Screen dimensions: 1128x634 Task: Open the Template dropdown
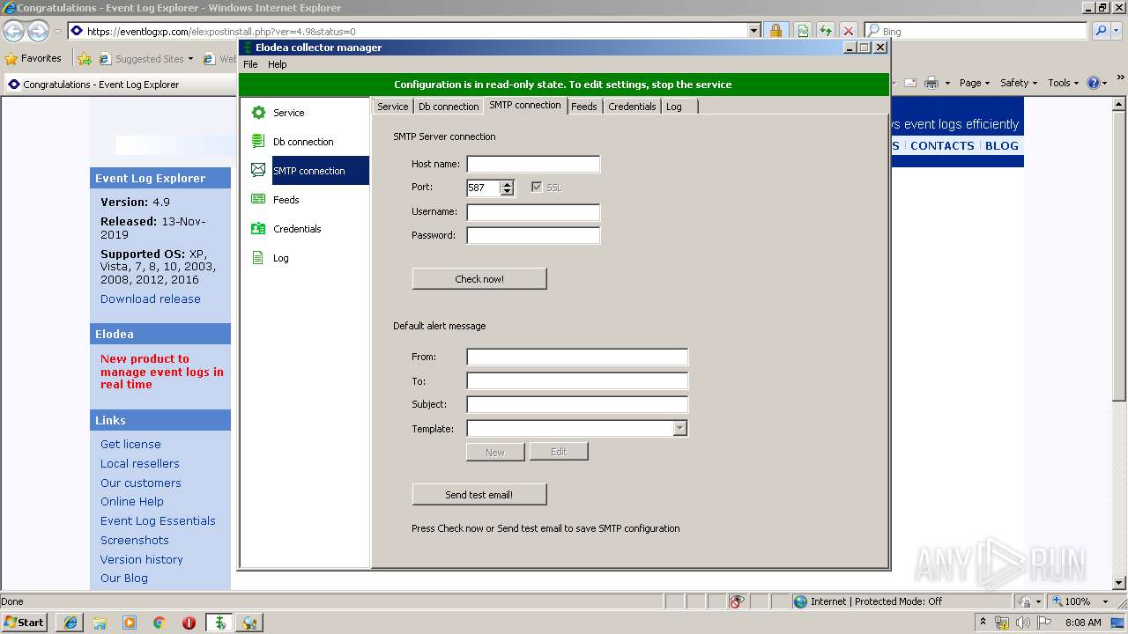[x=679, y=429]
